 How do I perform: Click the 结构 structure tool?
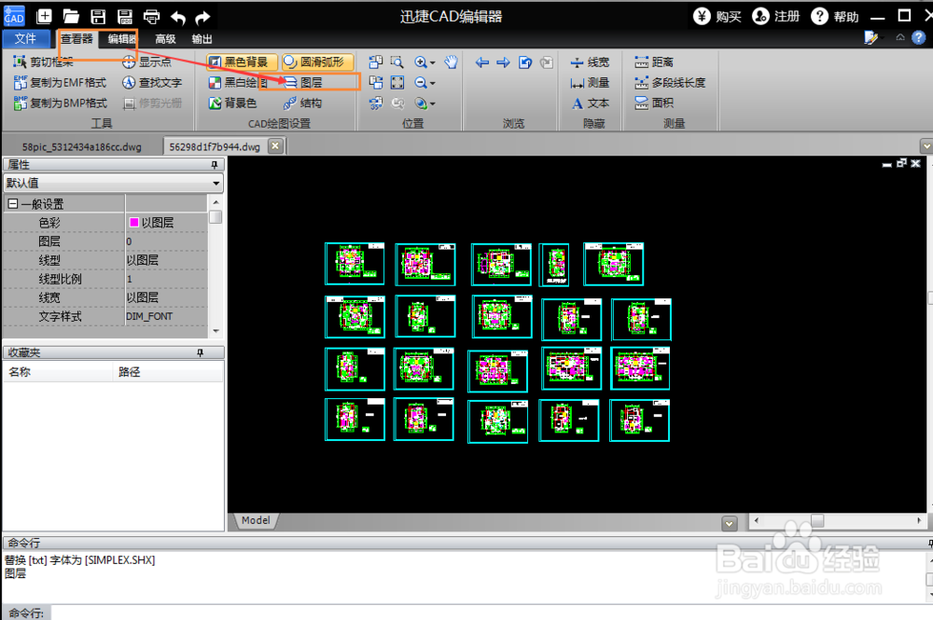tap(303, 103)
